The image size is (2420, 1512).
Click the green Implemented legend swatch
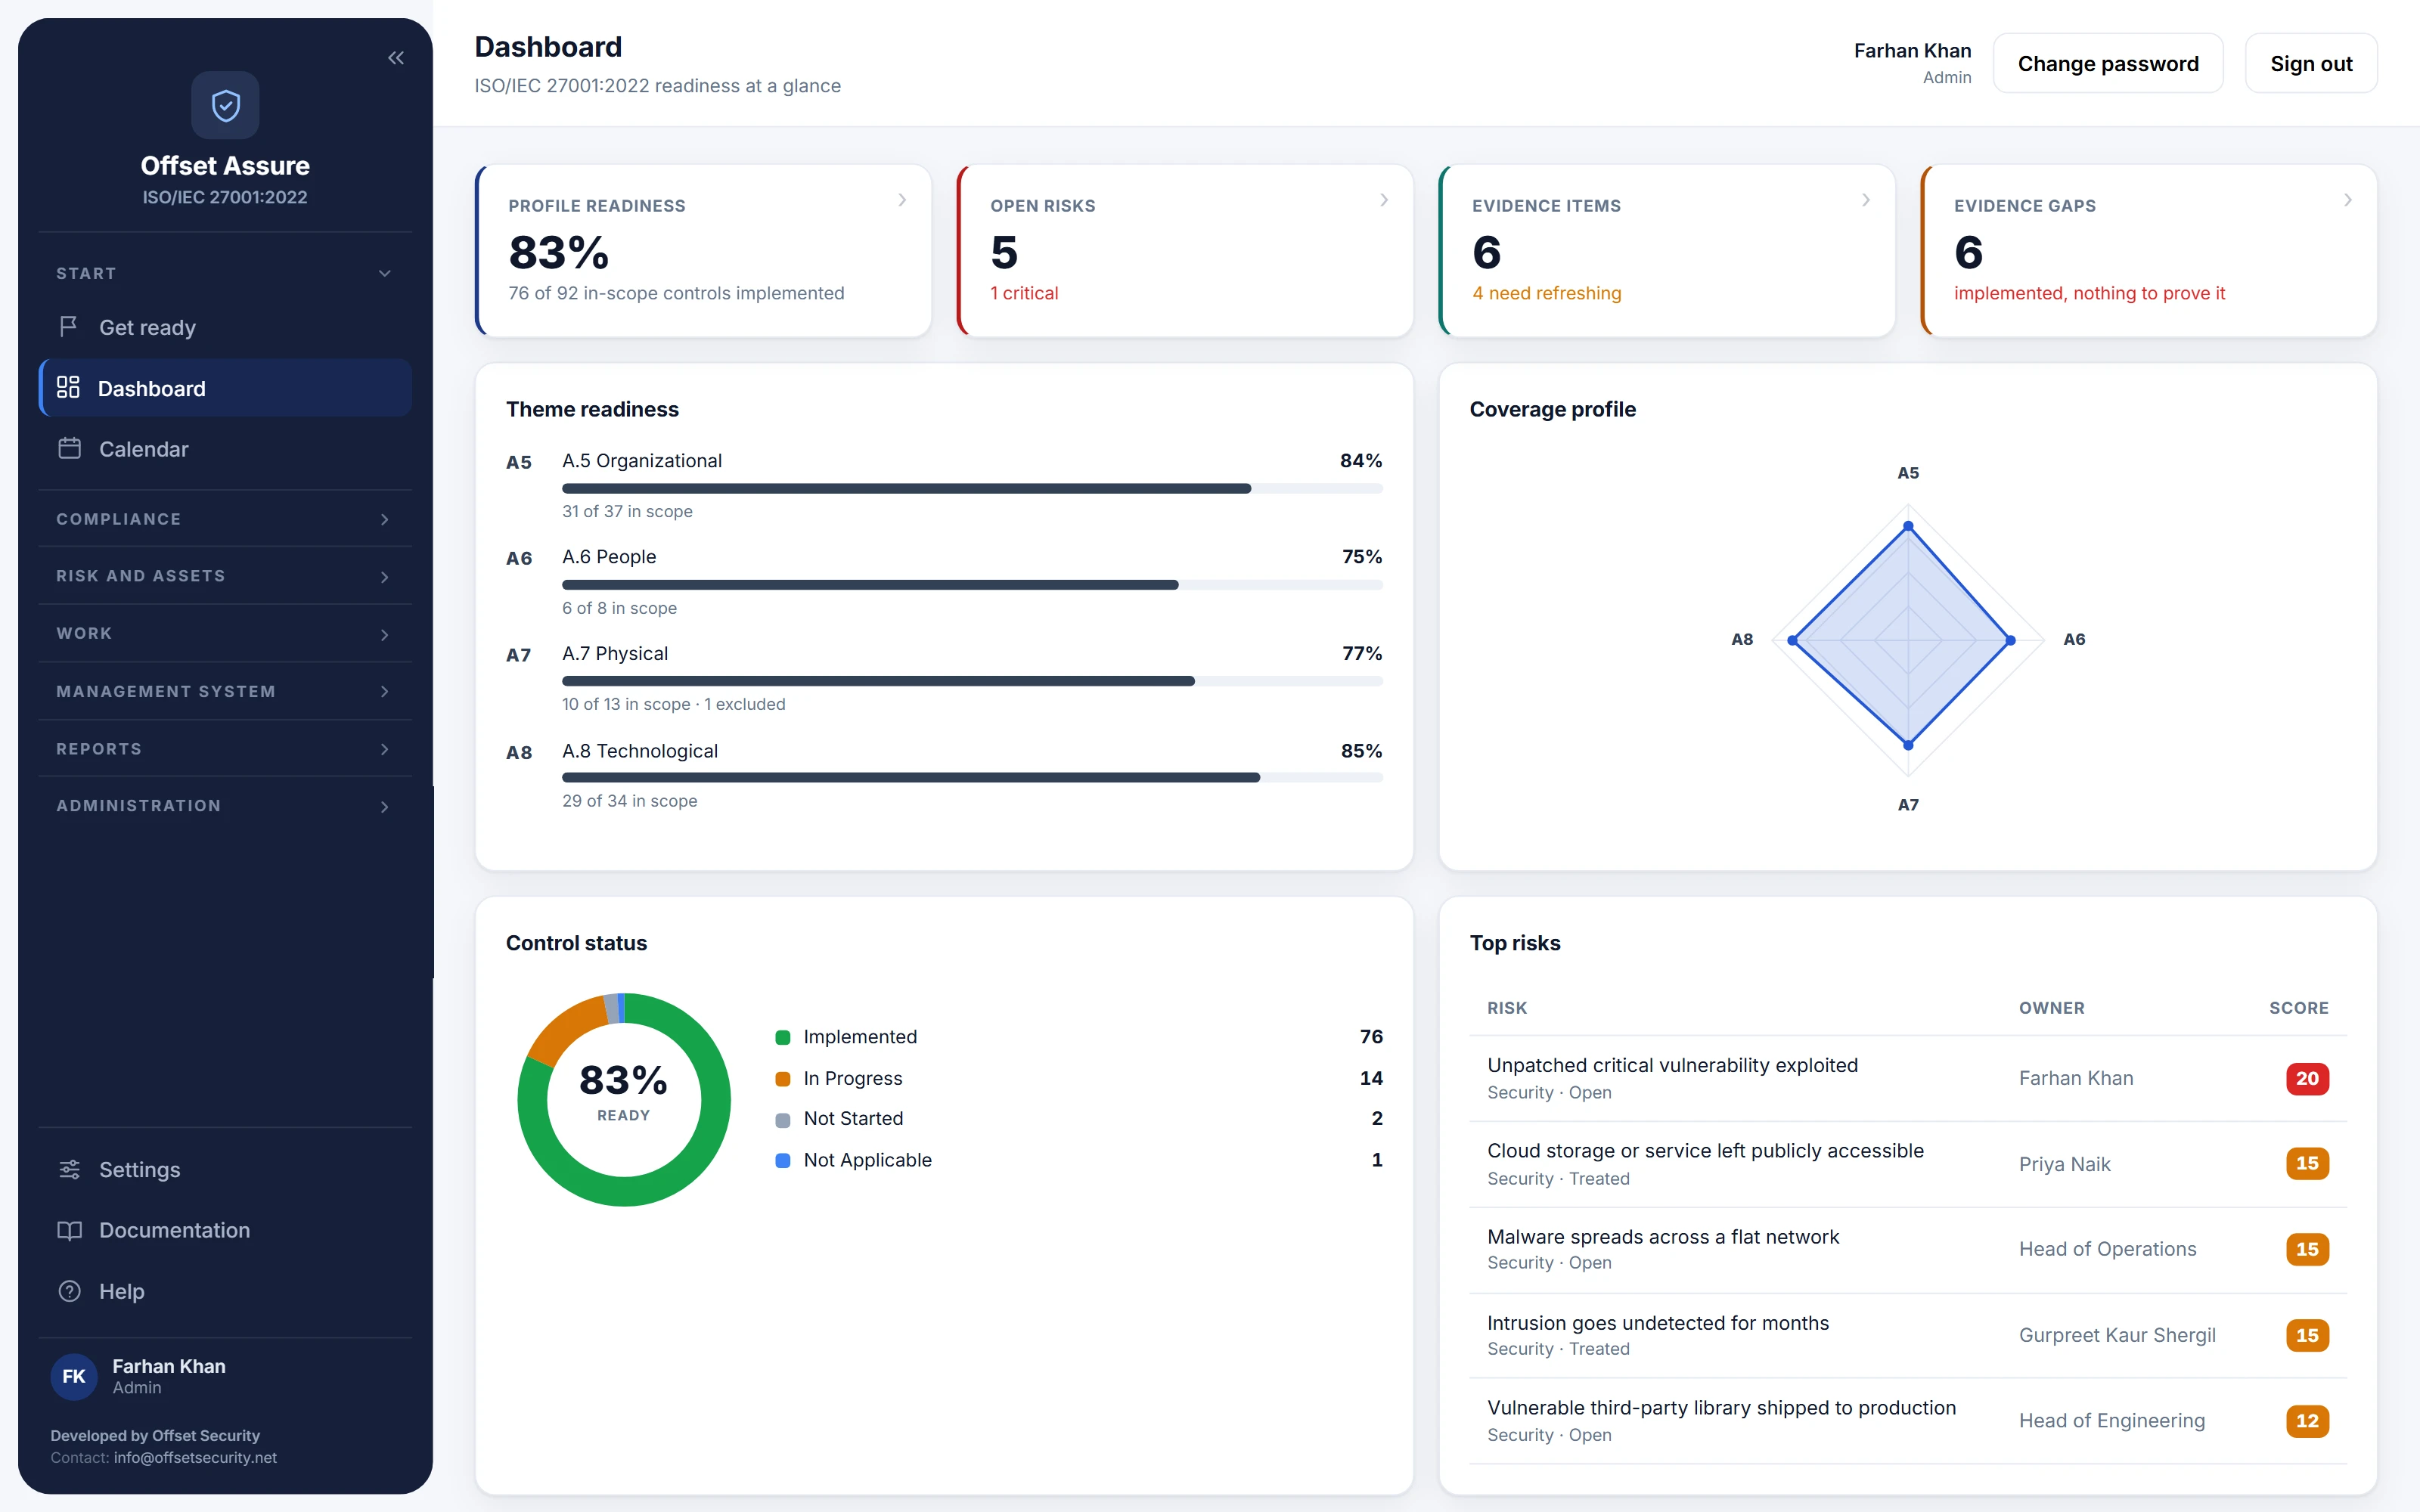pos(783,1037)
